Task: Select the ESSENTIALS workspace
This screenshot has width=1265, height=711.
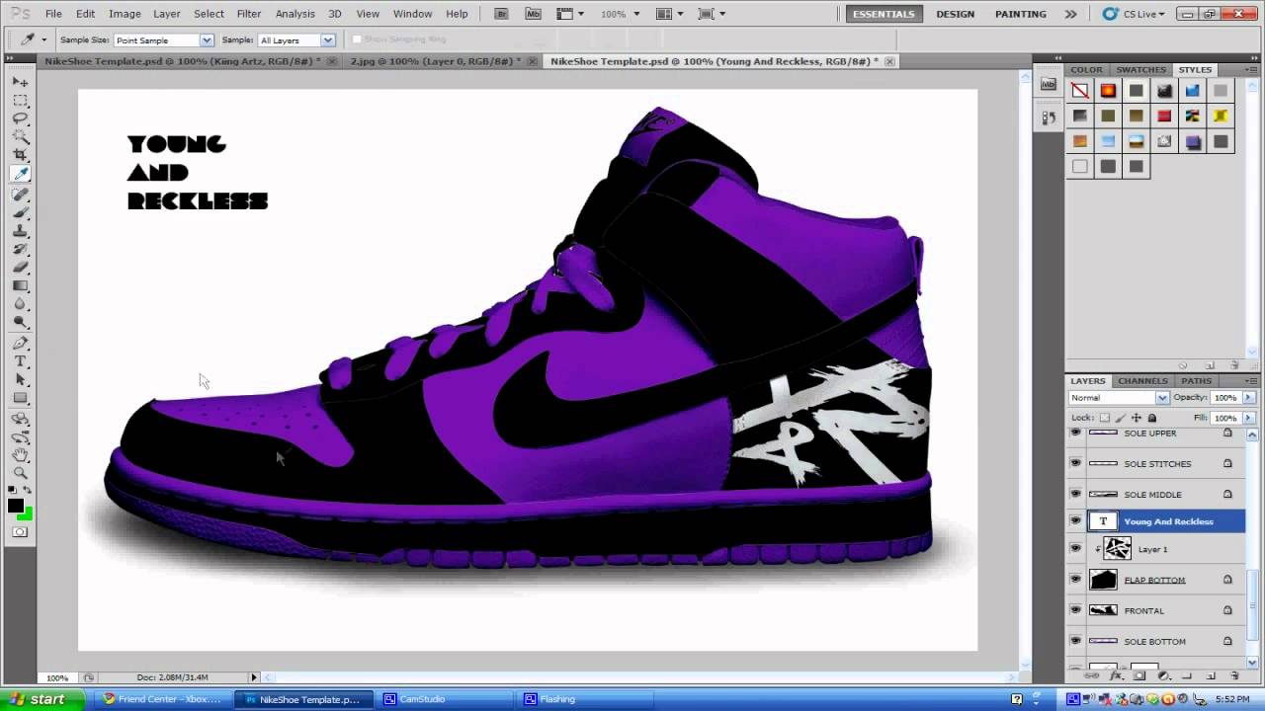Action: click(884, 14)
